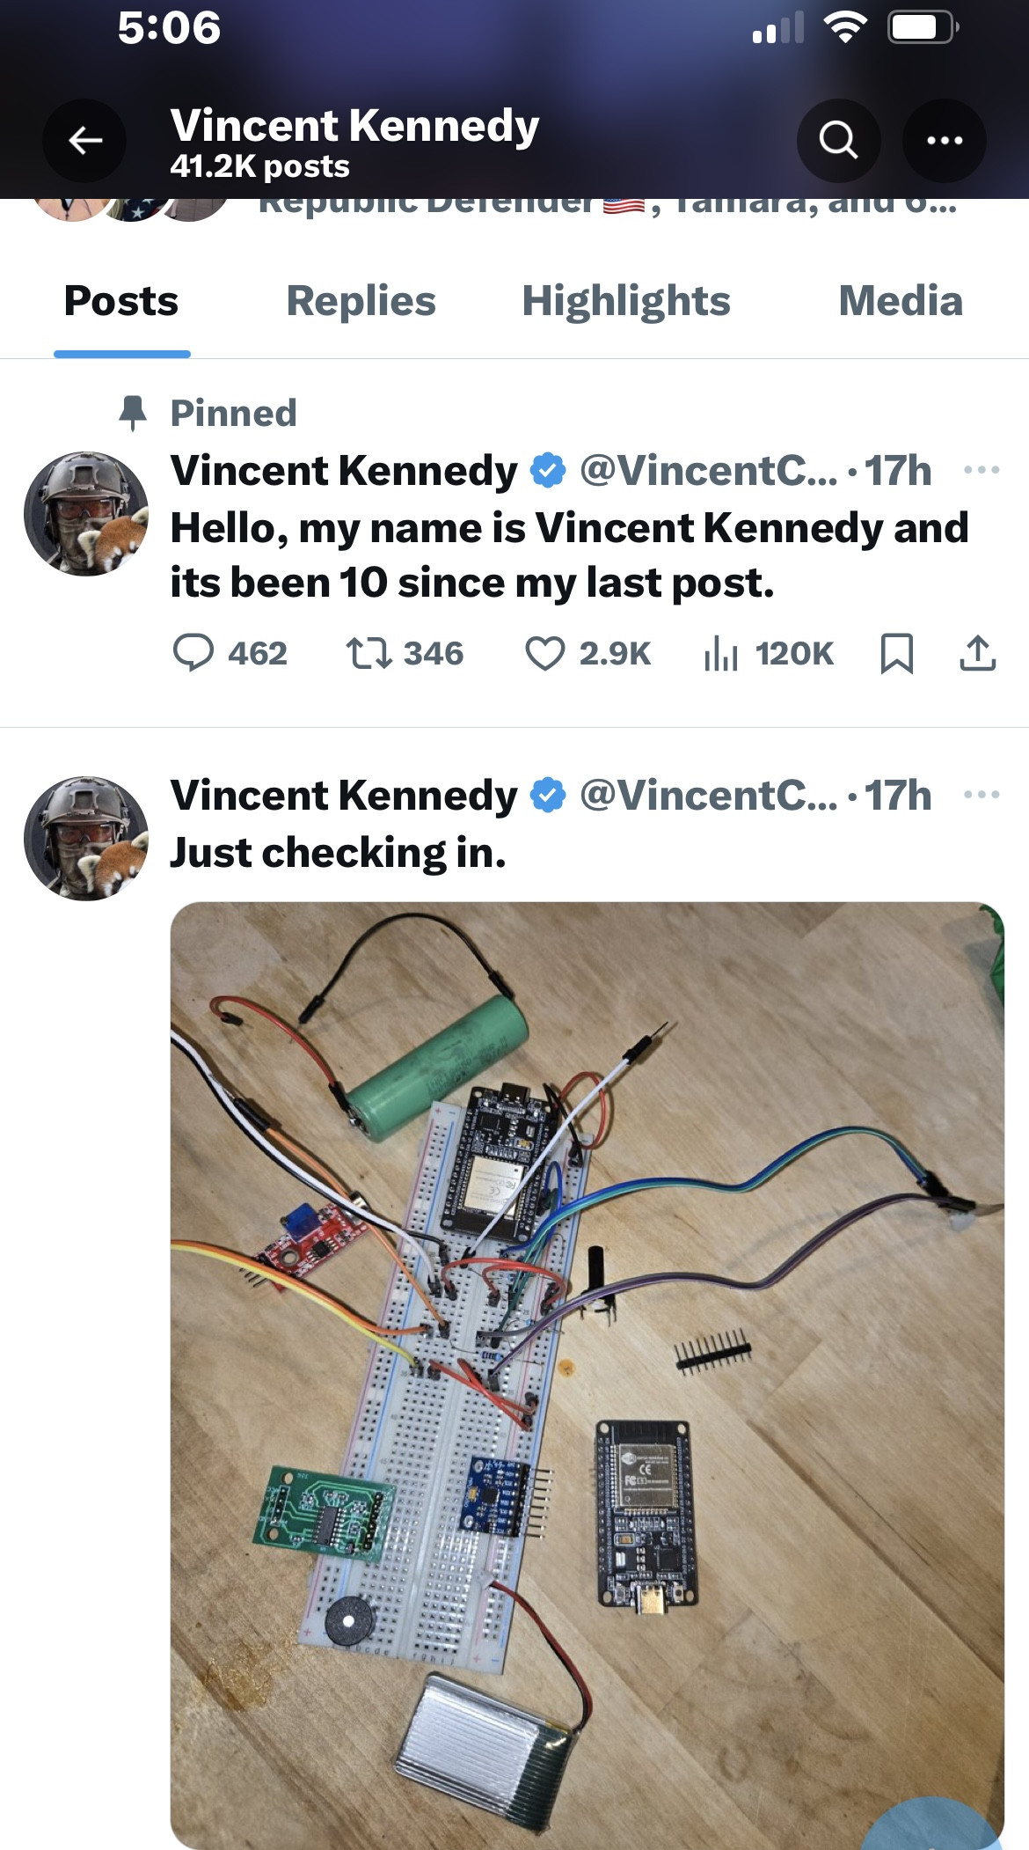This screenshot has width=1029, height=1850.
Task: Expand options for 'Just checking in' post
Action: coord(982,795)
